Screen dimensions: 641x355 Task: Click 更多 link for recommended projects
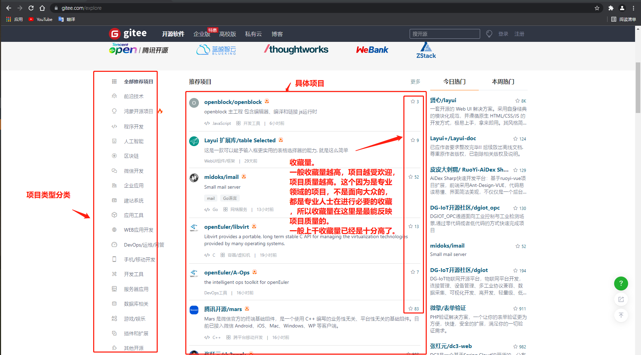coord(415,82)
